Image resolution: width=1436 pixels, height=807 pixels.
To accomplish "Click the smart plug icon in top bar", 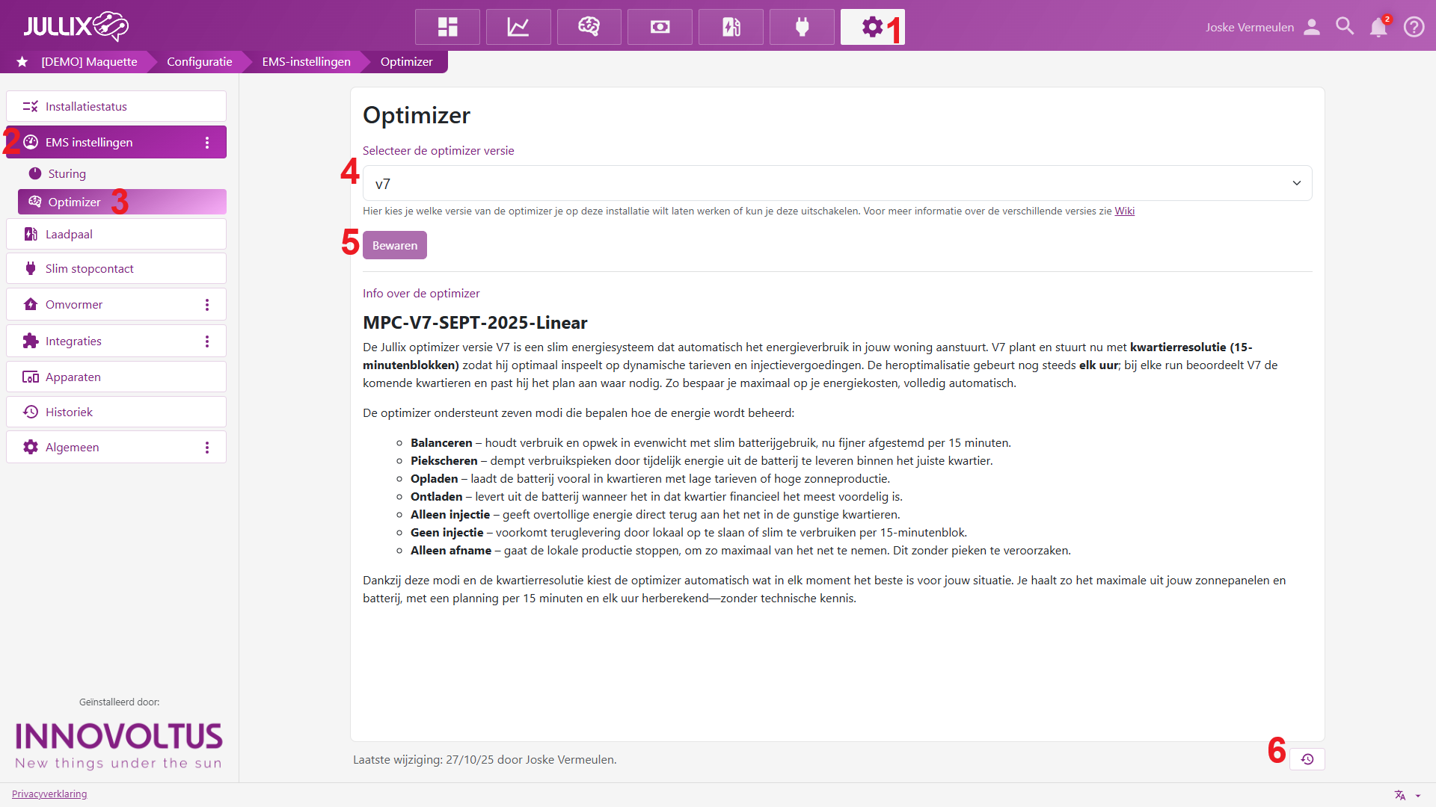I will [x=802, y=27].
